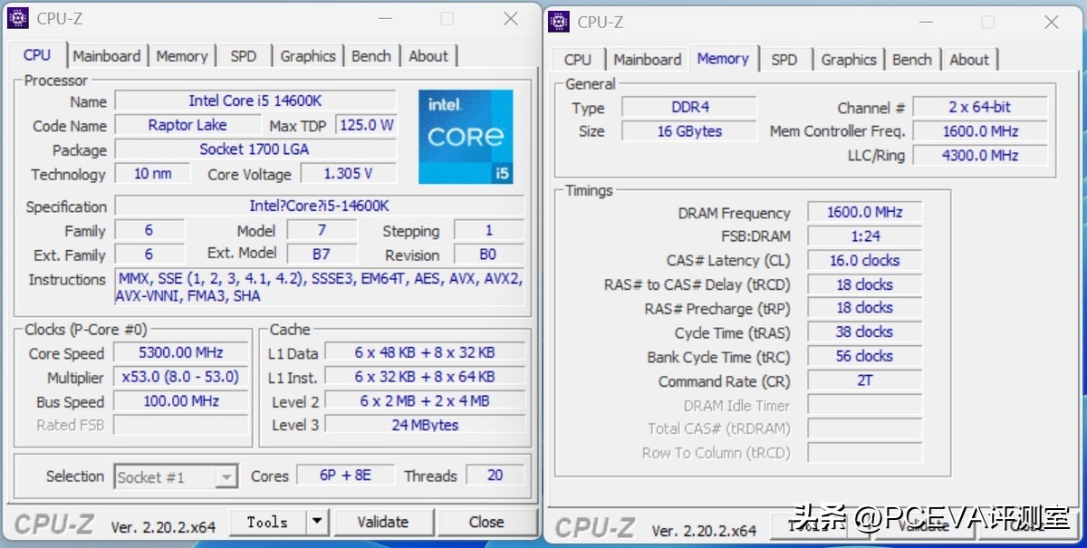Image resolution: width=1087 pixels, height=548 pixels.
Task: Close the left CPU-Z window via X
Action: point(511,18)
